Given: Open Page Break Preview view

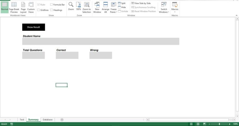Looking at the screenshot, I should pyautogui.click(x=14, y=7).
